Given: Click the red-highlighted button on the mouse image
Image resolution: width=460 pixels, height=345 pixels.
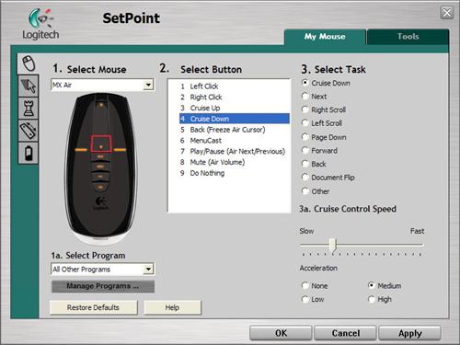Looking at the screenshot, I should point(101,144).
